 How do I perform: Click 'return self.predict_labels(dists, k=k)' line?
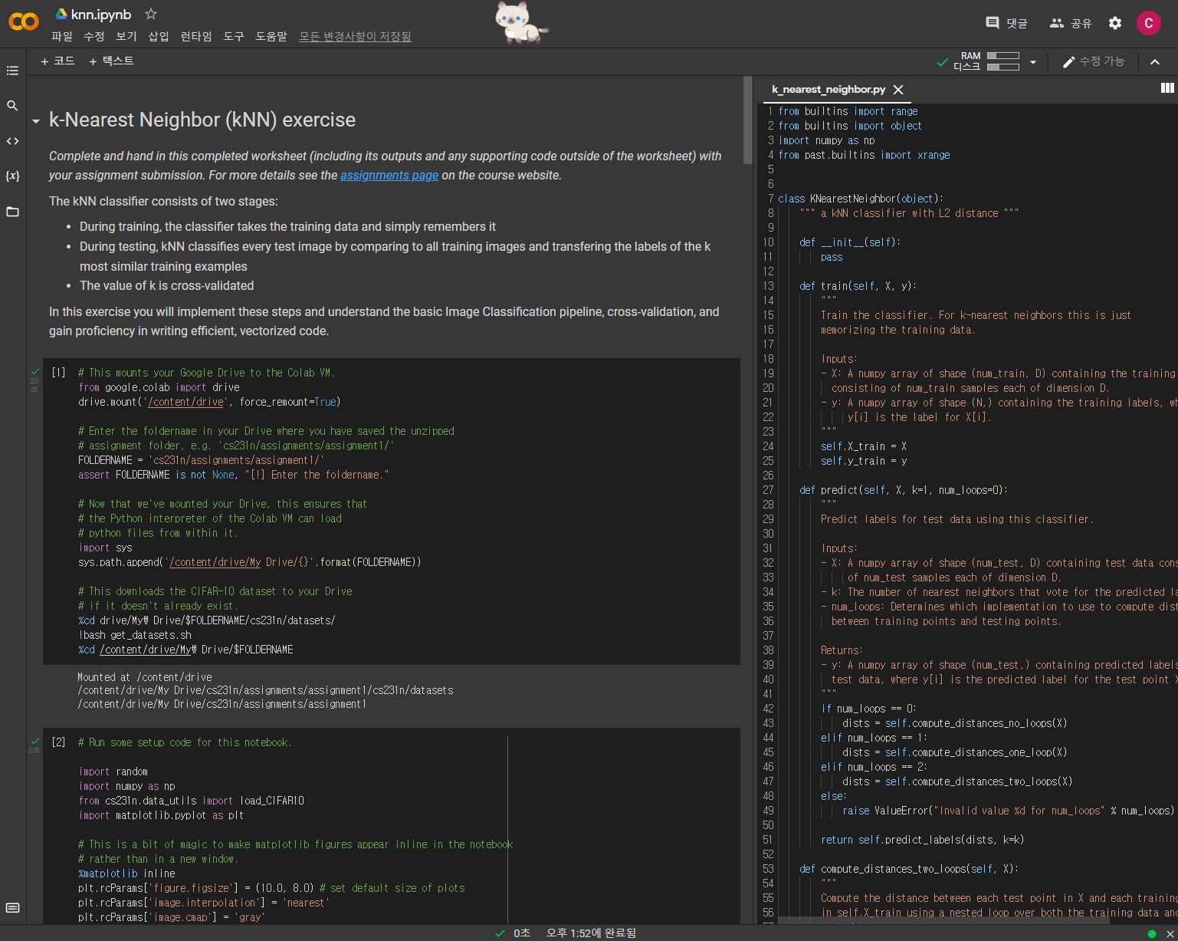(922, 840)
